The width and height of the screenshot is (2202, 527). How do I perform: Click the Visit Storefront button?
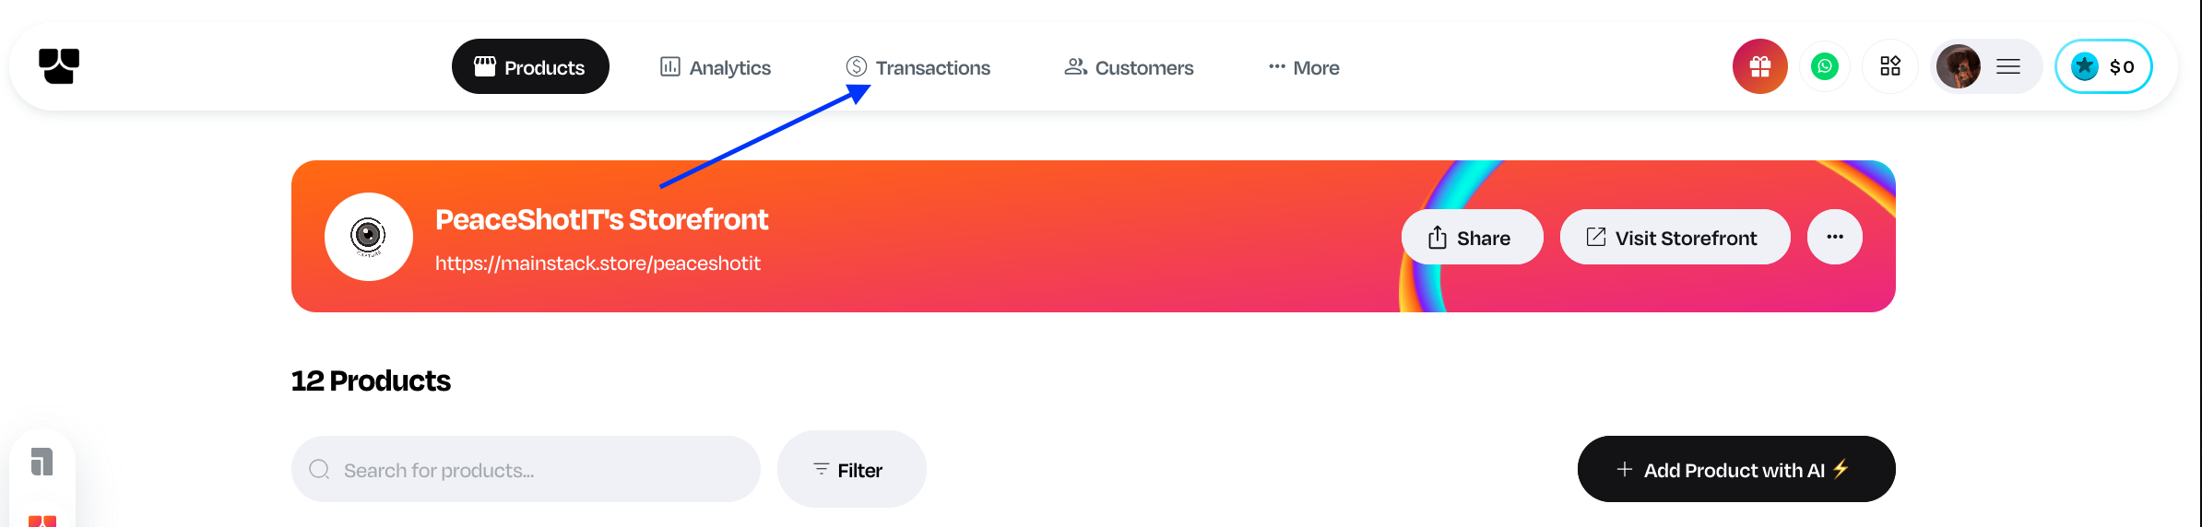click(1675, 238)
